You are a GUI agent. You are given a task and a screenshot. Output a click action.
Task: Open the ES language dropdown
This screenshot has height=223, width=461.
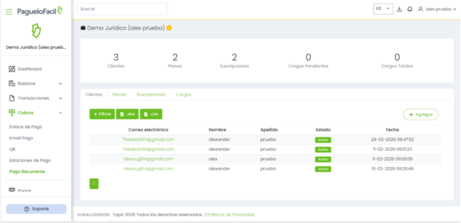click(383, 9)
